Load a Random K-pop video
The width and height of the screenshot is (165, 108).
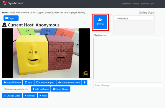point(45,82)
